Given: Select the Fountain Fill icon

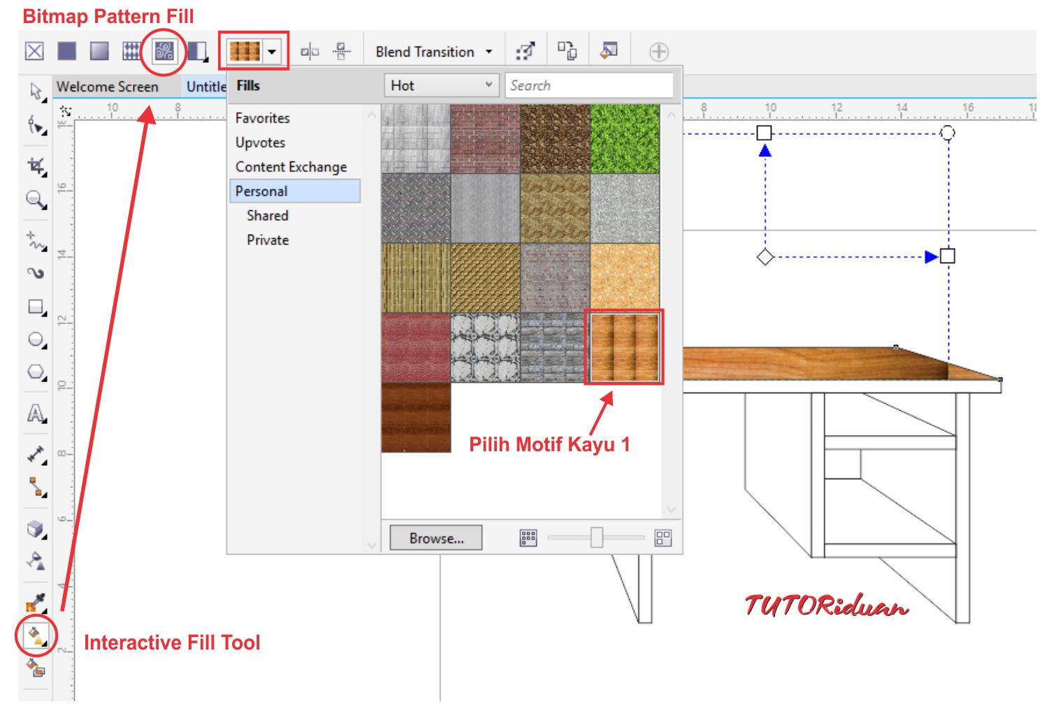Looking at the screenshot, I should [x=100, y=50].
